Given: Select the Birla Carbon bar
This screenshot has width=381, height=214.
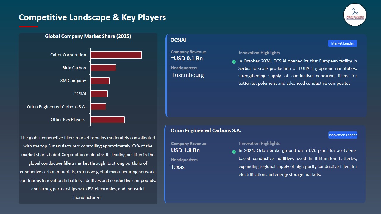Looking at the screenshot, I should coord(103,68).
